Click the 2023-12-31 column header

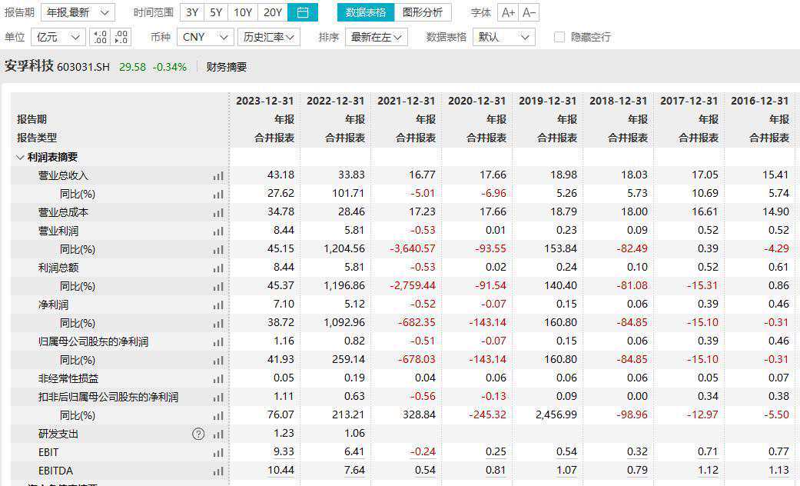tap(264, 101)
